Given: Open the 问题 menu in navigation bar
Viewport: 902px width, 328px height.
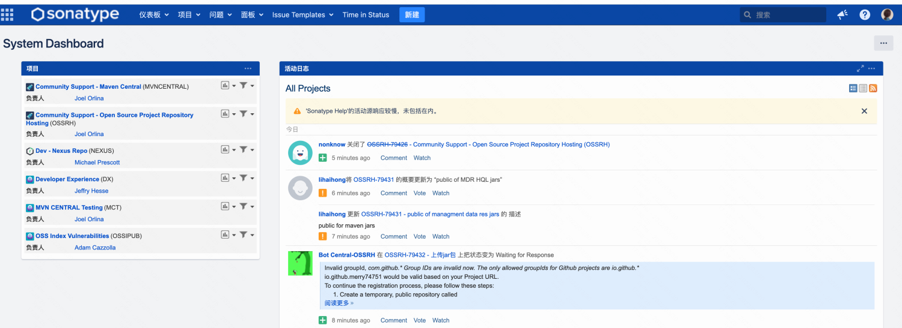Looking at the screenshot, I should (220, 15).
